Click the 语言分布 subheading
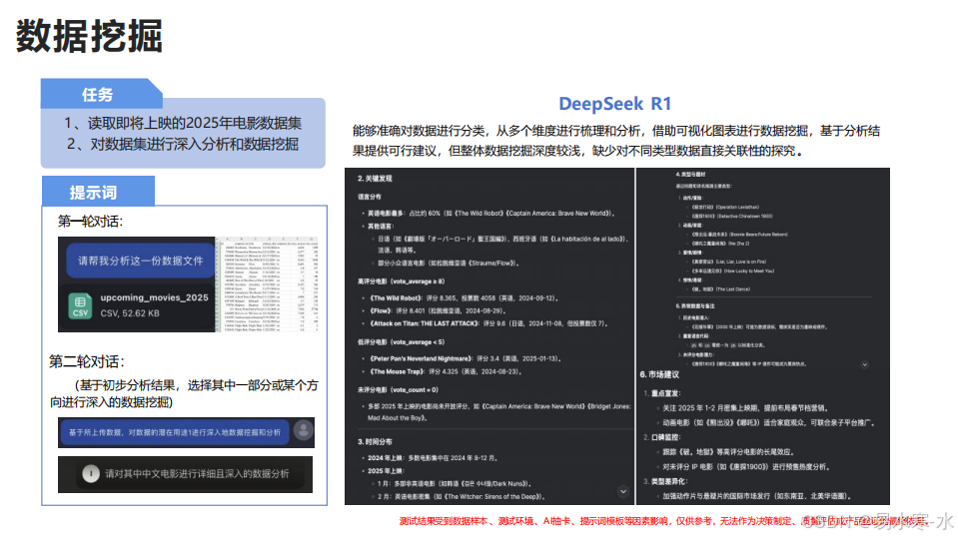Screen dimensions: 958x539 (369, 197)
